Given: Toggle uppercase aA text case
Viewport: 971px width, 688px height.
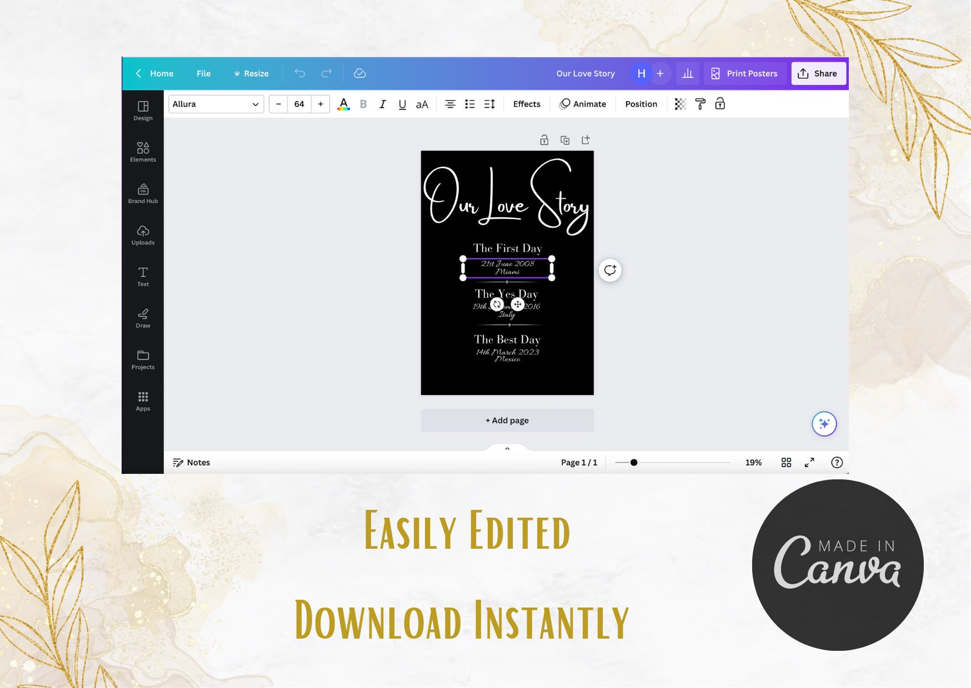Looking at the screenshot, I should point(422,104).
